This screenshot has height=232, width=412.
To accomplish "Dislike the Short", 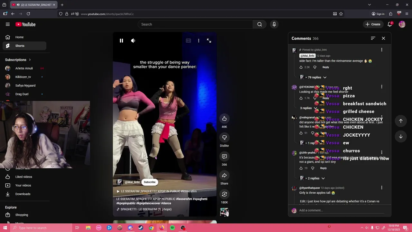I will [x=224, y=138].
